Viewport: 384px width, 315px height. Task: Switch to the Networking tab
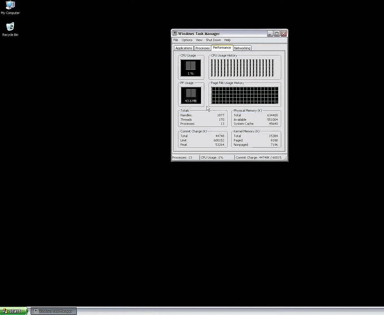[242, 48]
